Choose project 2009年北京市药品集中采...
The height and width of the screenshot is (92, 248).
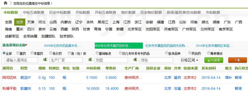click(x=63, y=46)
